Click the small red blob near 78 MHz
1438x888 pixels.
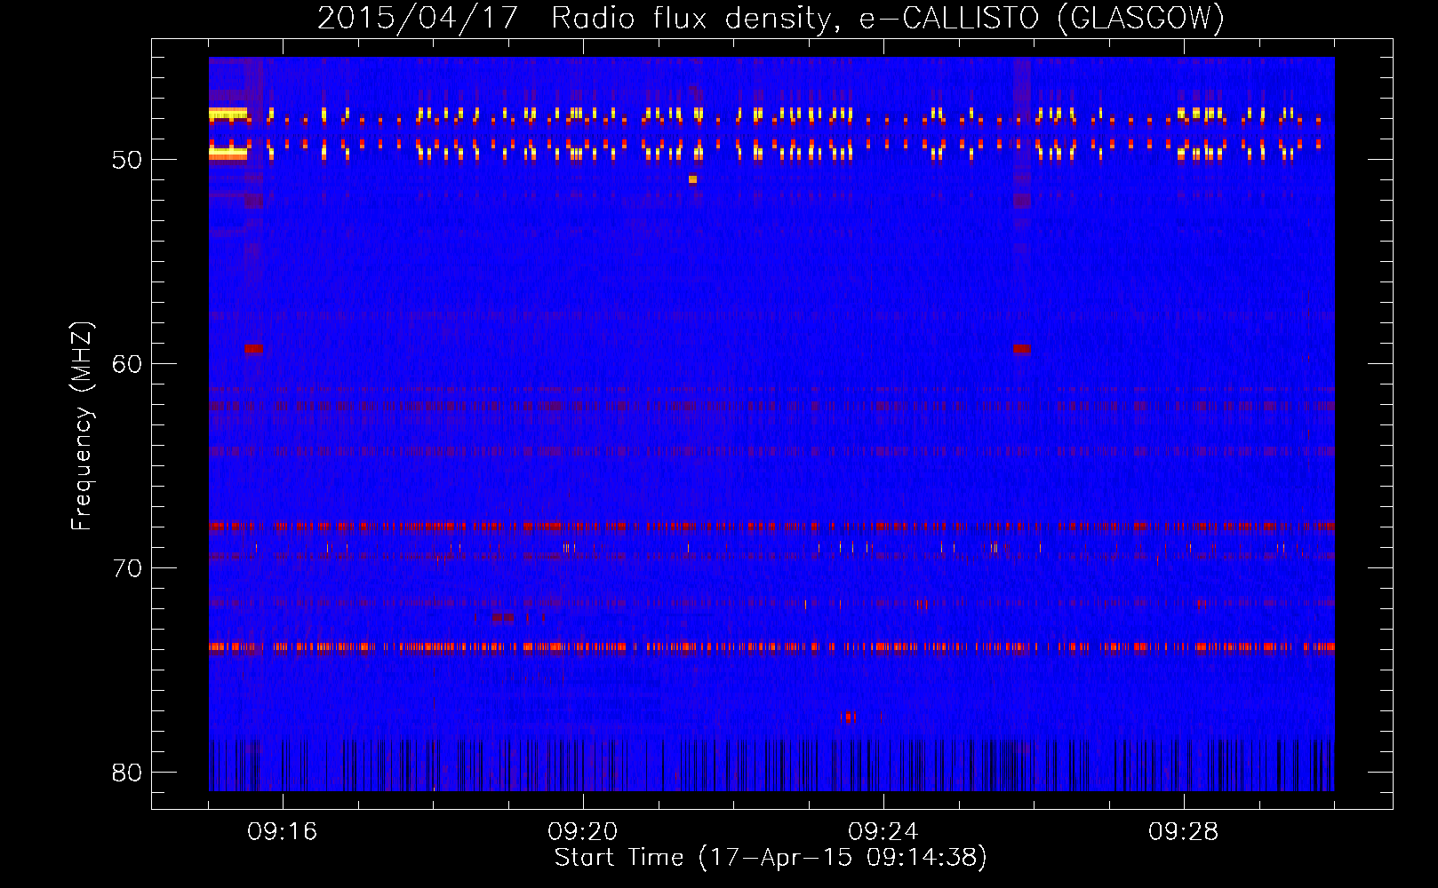click(x=848, y=717)
